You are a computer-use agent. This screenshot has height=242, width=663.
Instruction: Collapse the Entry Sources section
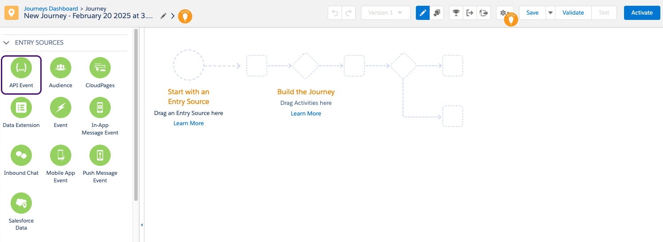(7, 42)
